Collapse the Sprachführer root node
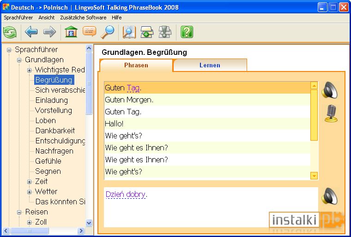The height and width of the screenshot is (237, 351). [x=9, y=50]
